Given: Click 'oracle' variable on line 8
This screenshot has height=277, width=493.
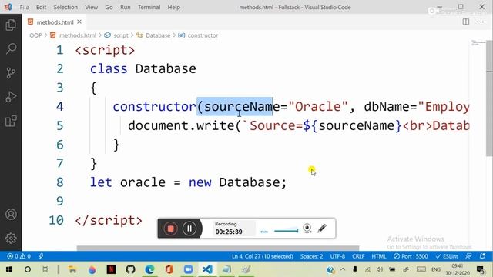Looking at the screenshot, I should (143, 182).
